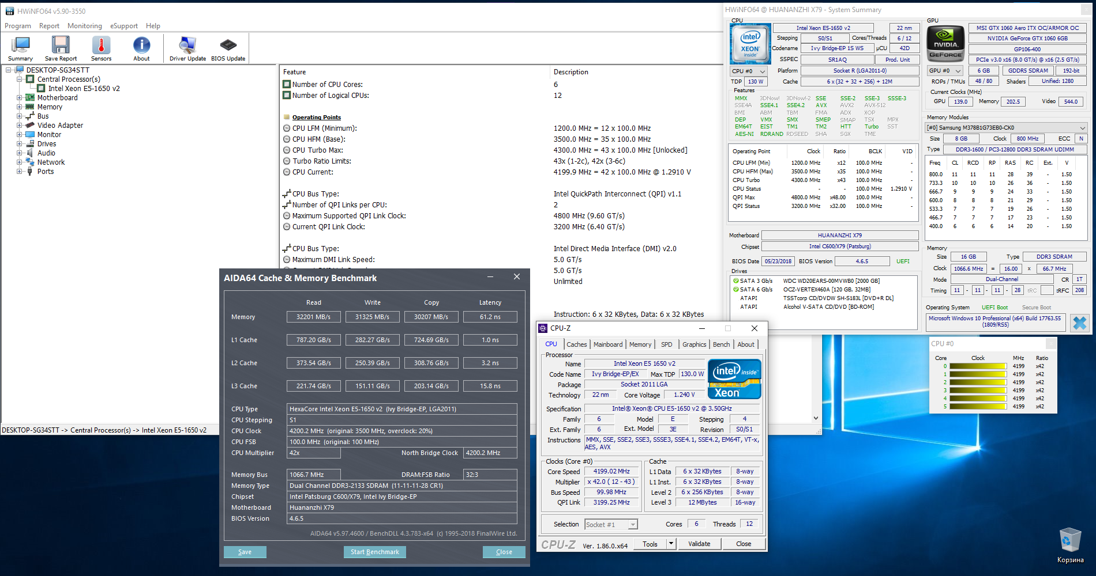
Task: Click the Tools button in CPU-Z
Action: pos(650,544)
